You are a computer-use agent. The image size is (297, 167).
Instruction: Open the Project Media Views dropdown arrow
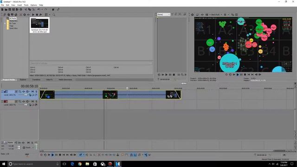[50, 14]
